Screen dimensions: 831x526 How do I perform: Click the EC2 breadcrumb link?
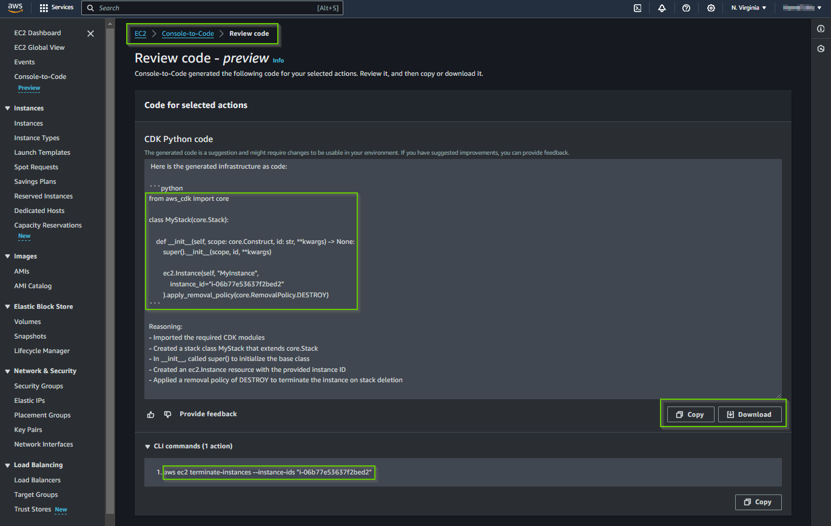click(140, 33)
